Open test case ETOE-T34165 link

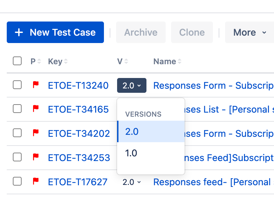point(78,110)
